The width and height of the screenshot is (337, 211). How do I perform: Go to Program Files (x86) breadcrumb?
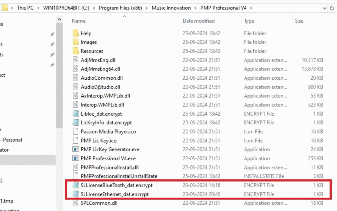[x=120, y=8]
